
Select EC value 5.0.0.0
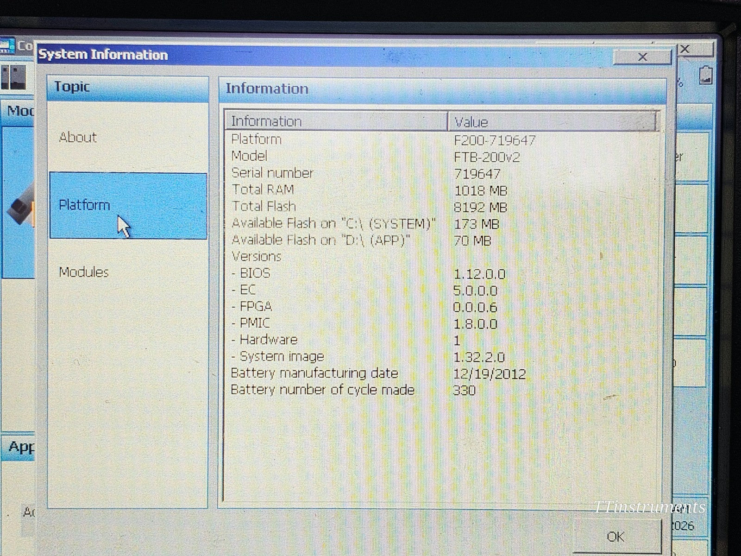[476, 291]
